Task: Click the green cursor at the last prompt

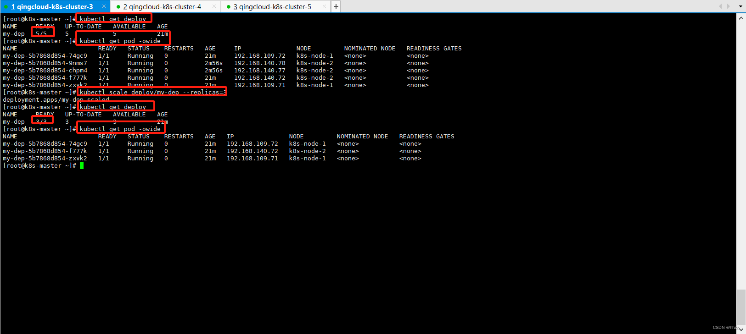Action: click(82, 166)
